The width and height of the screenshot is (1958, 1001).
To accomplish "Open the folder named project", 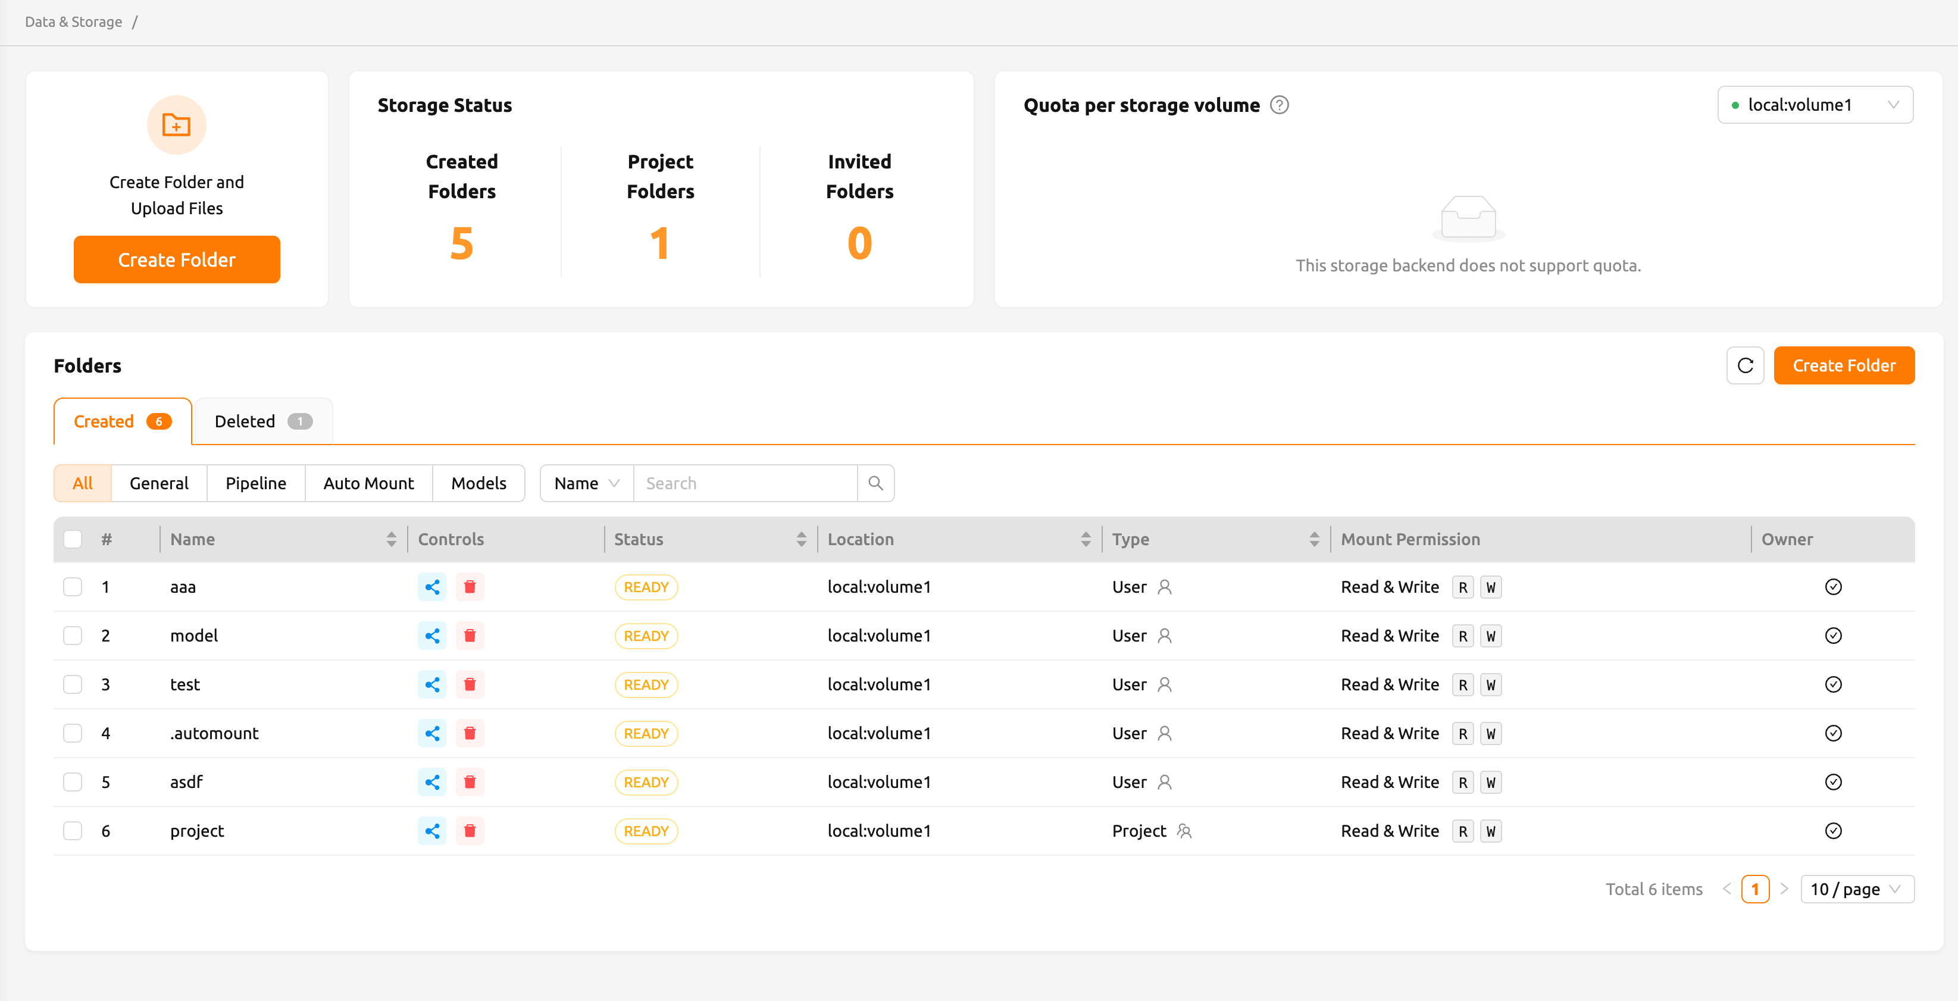I will [197, 831].
